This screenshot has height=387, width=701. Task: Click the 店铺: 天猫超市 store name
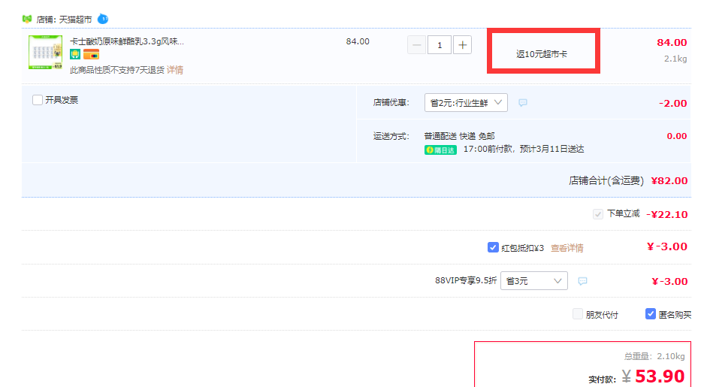64,20
